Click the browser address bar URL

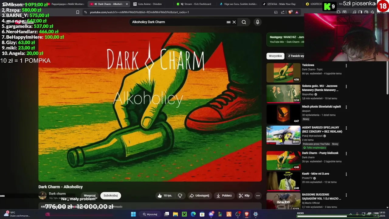tap(139, 12)
